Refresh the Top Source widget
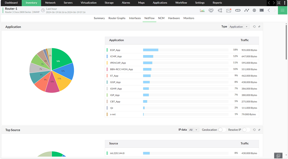The width and height of the screenshot is (288, 159). (254, 130)
